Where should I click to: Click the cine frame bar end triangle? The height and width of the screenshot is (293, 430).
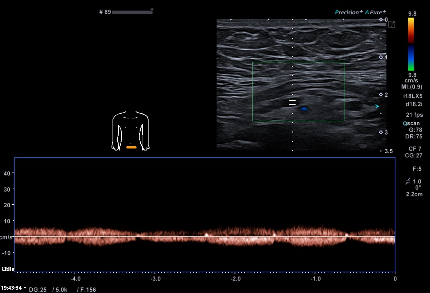152,10
